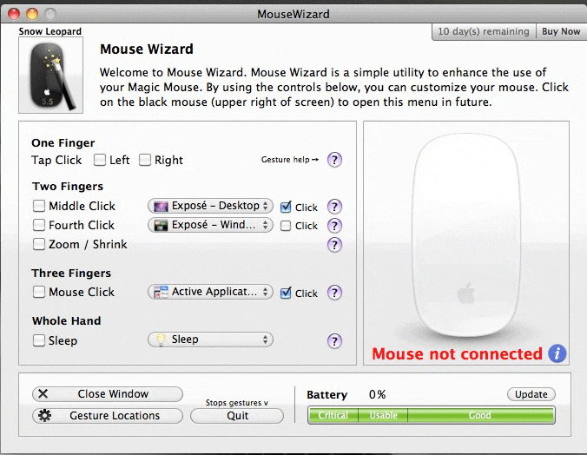Viewport: 587px width, 455px height.
Task: Click the Update battery button
Action: (x=531, y=394)
